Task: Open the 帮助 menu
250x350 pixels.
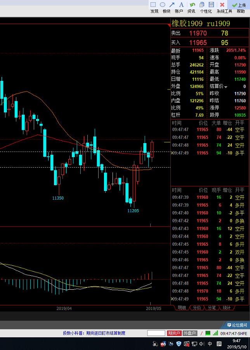Action: (241, 11)
